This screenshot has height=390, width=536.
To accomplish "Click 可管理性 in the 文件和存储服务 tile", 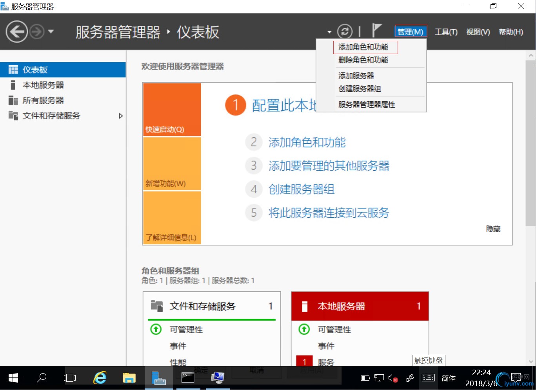I will (x=186, y=330).
